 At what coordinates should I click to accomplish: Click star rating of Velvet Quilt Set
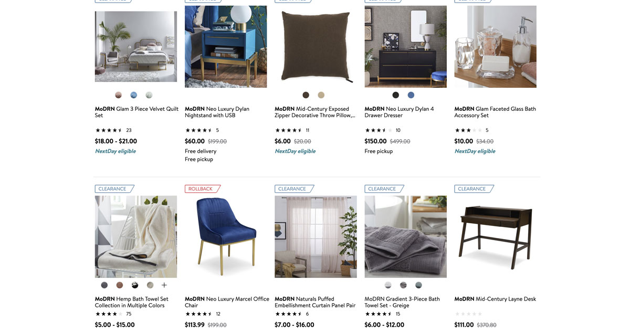click(109, 130)
